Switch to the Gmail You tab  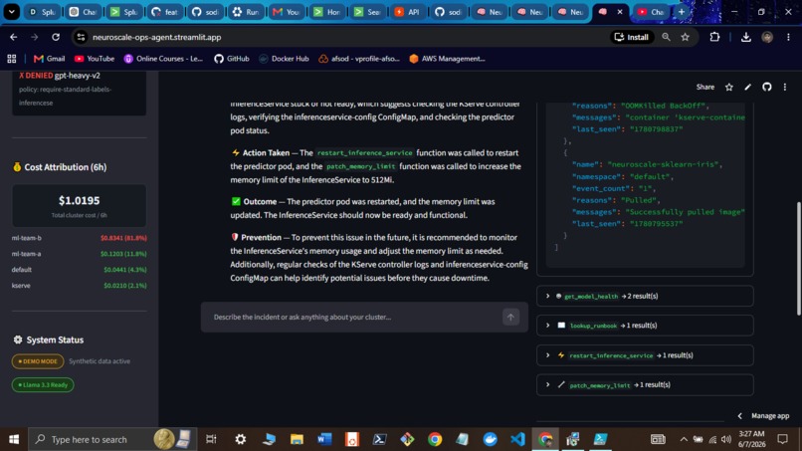286,12
